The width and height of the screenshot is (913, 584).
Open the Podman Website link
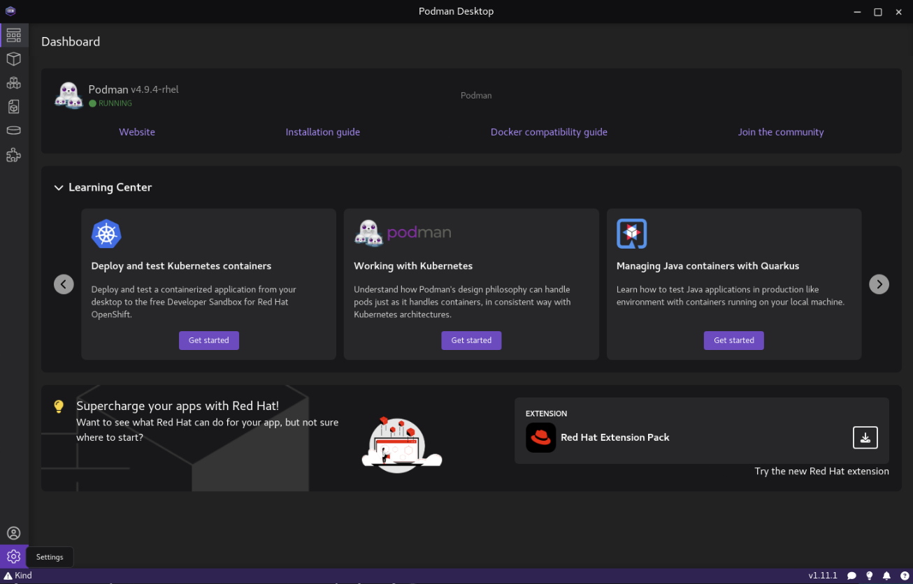137,132
